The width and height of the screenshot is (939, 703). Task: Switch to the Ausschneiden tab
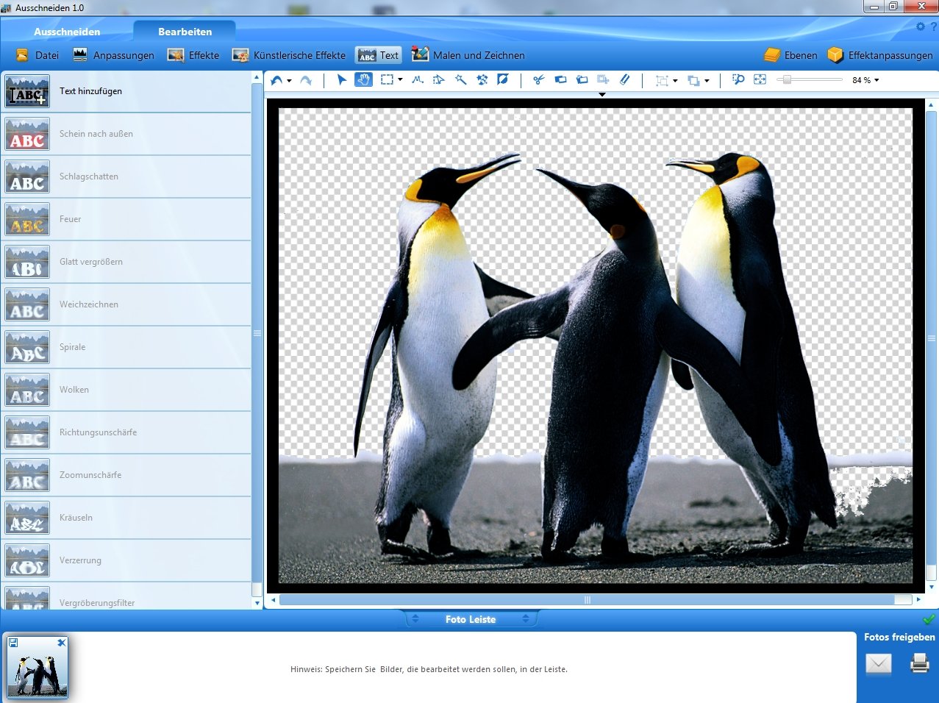pyautogui.click(x=67, y=32)
